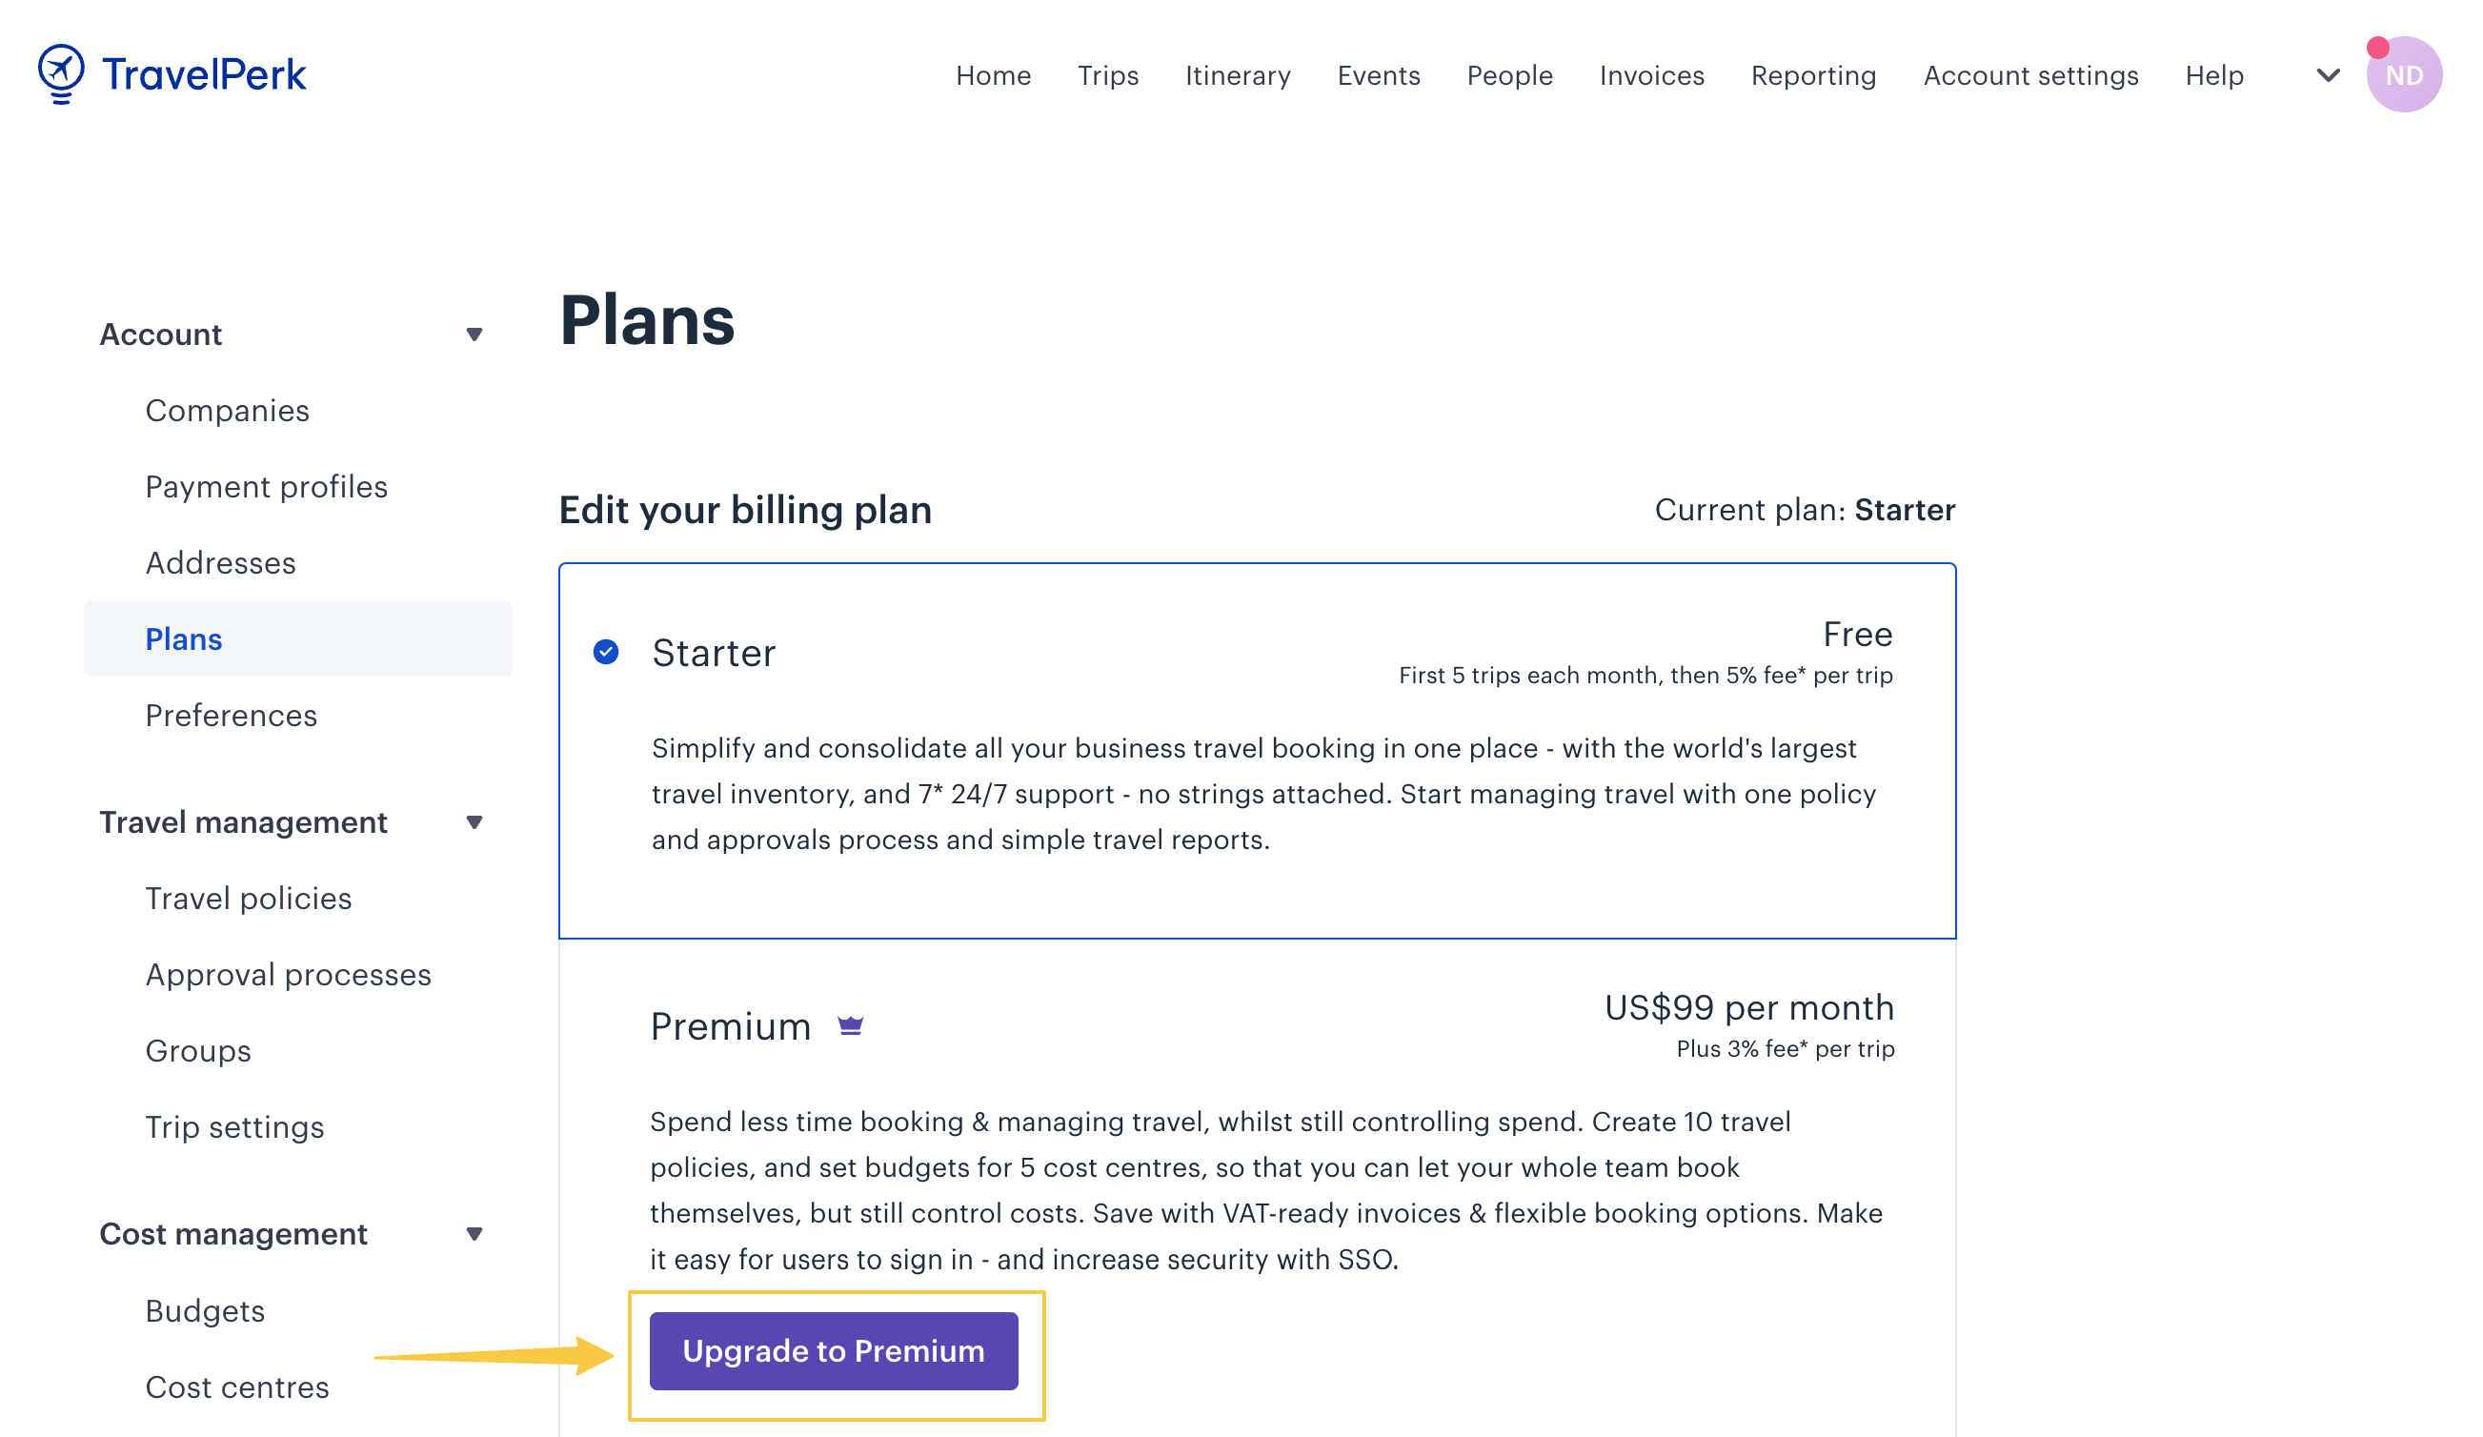
Task: Expand the dropdown chevron beside Help
Action: (x=2328, y=75)
